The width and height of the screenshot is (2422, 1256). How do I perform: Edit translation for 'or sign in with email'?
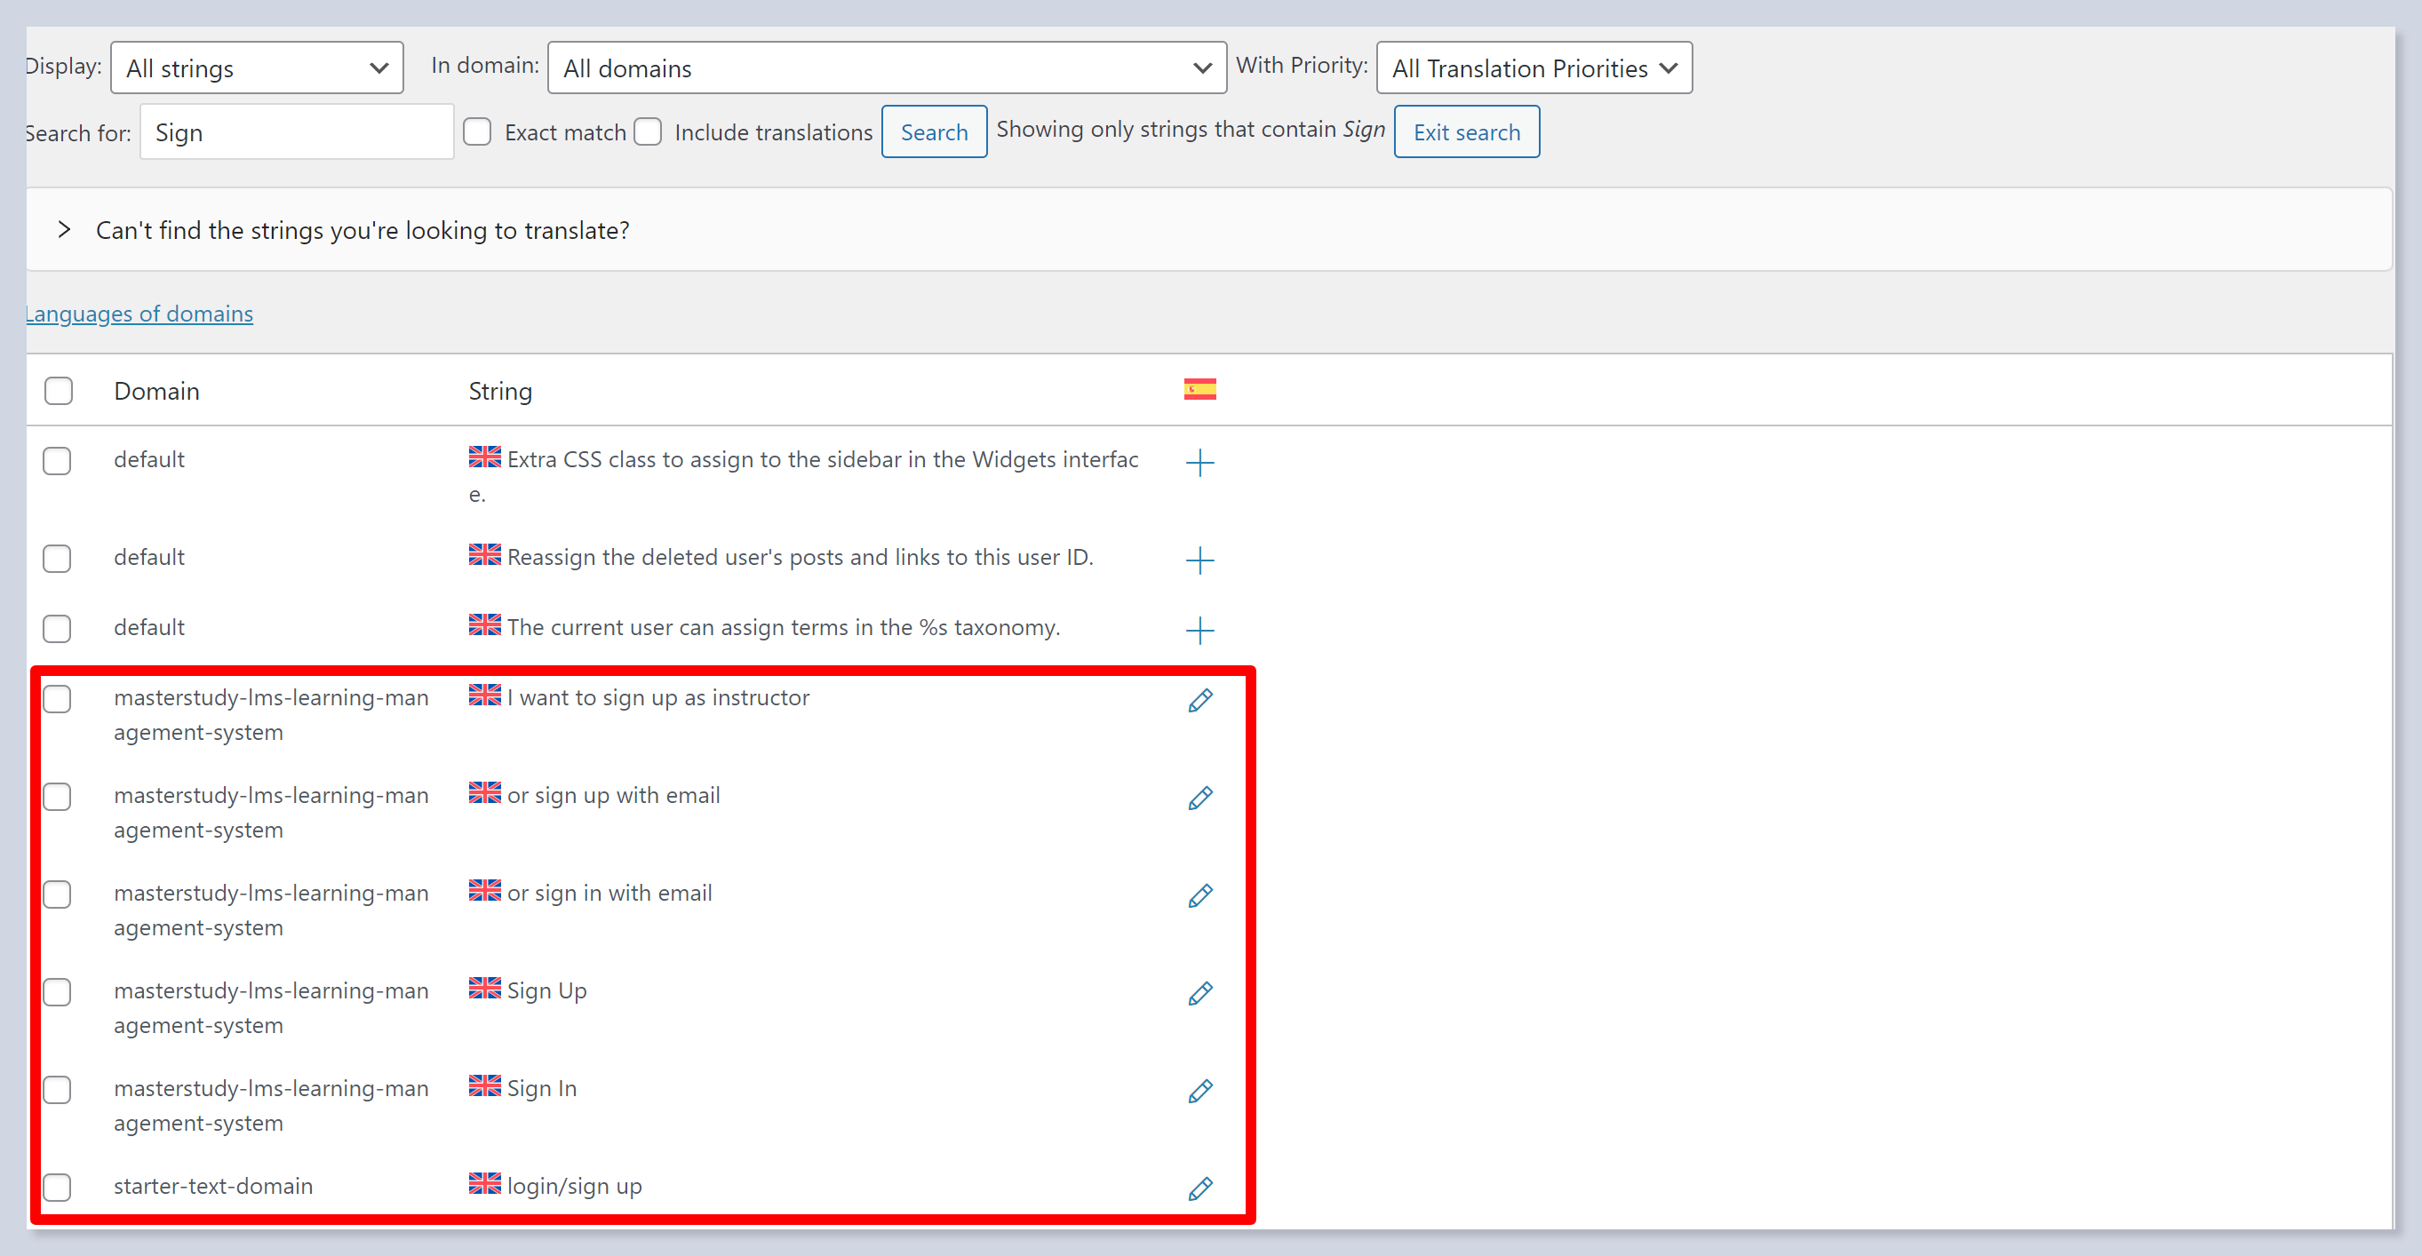[x=1199, y=896]
